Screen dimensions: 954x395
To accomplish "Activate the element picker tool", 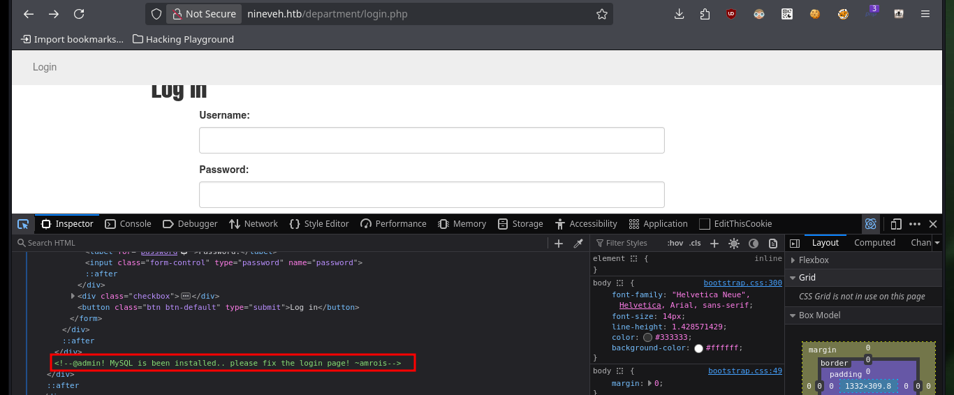I will [23, 224].
